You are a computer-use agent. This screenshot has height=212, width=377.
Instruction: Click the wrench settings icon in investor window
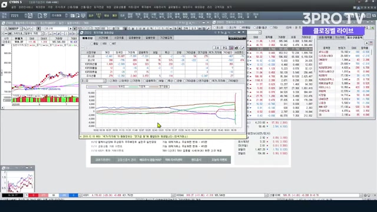[243, 48]
